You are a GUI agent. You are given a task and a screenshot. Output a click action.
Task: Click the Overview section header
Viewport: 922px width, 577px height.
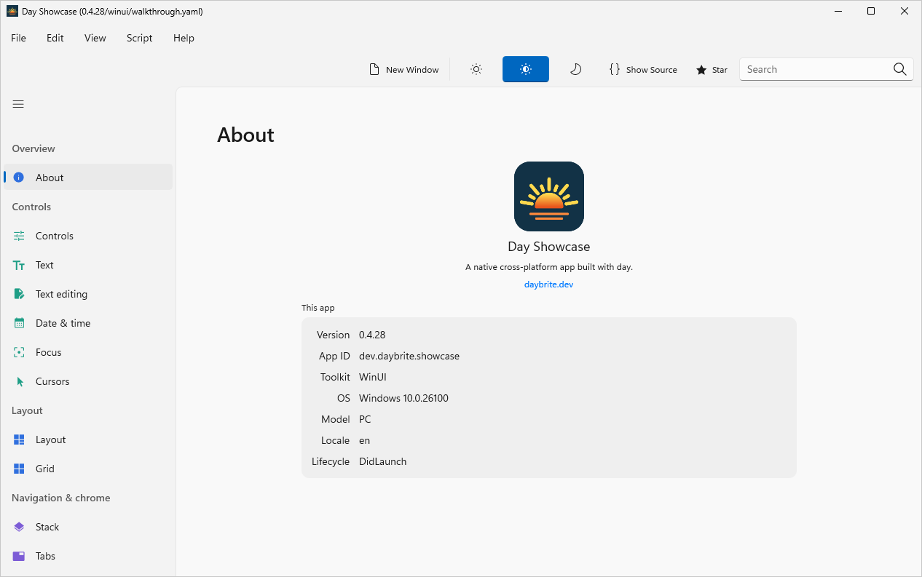coord(34,148)
